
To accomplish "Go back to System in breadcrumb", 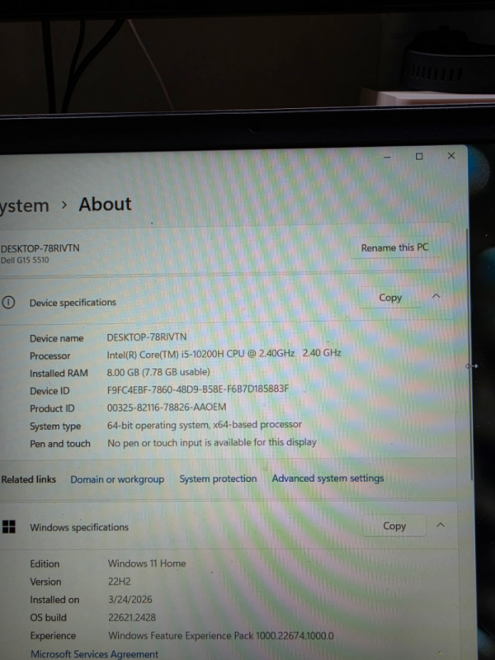I will coord(24,206).
